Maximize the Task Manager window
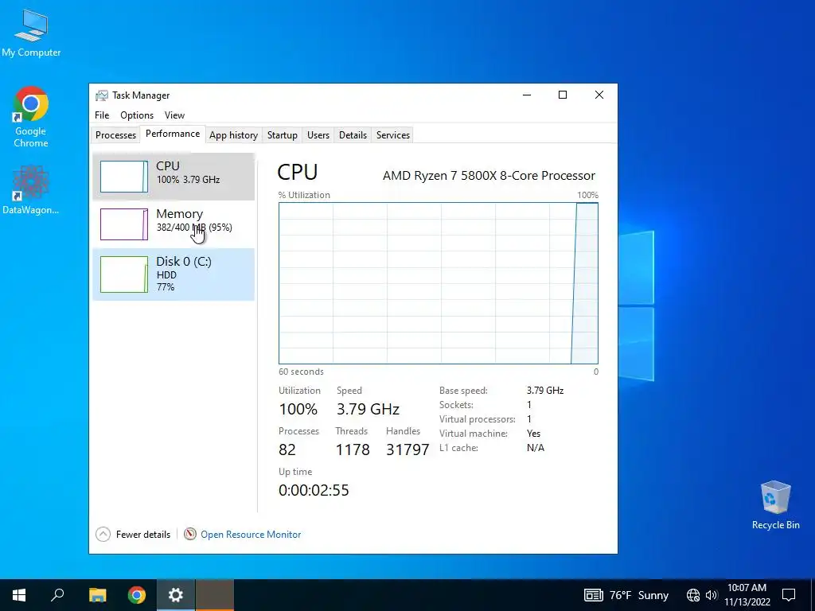The image size is (815, 611). click(563, 95)
